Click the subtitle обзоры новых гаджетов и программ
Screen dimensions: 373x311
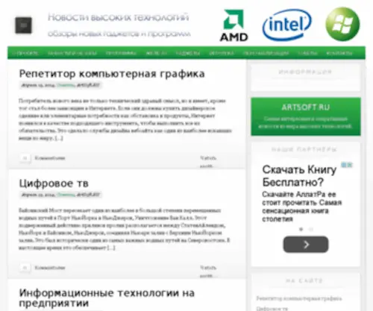coord(119,34)
